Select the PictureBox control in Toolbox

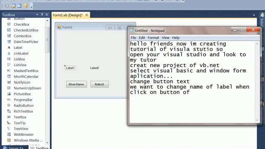click(x=22, y=94)
